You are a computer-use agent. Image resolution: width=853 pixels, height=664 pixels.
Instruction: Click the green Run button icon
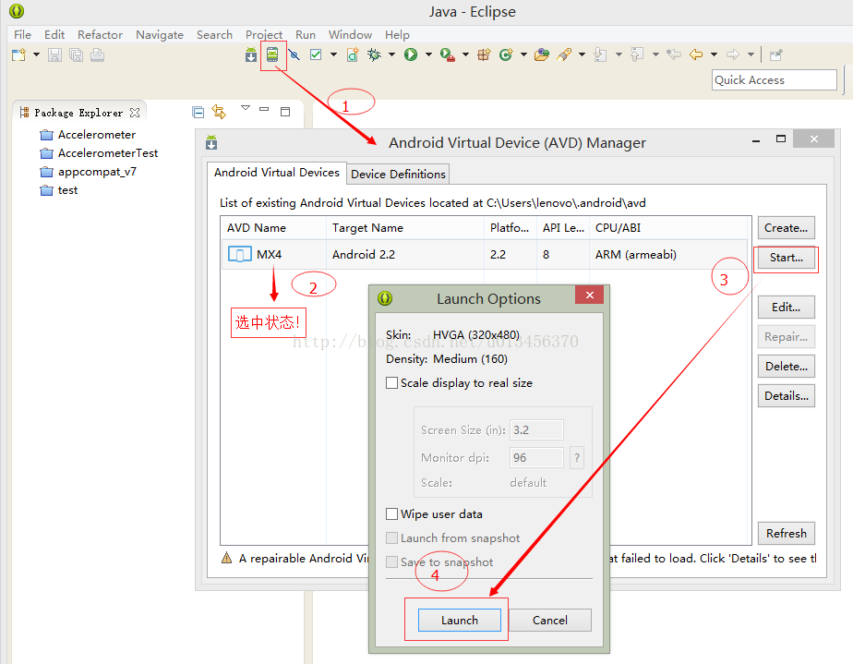coord(411,54)
